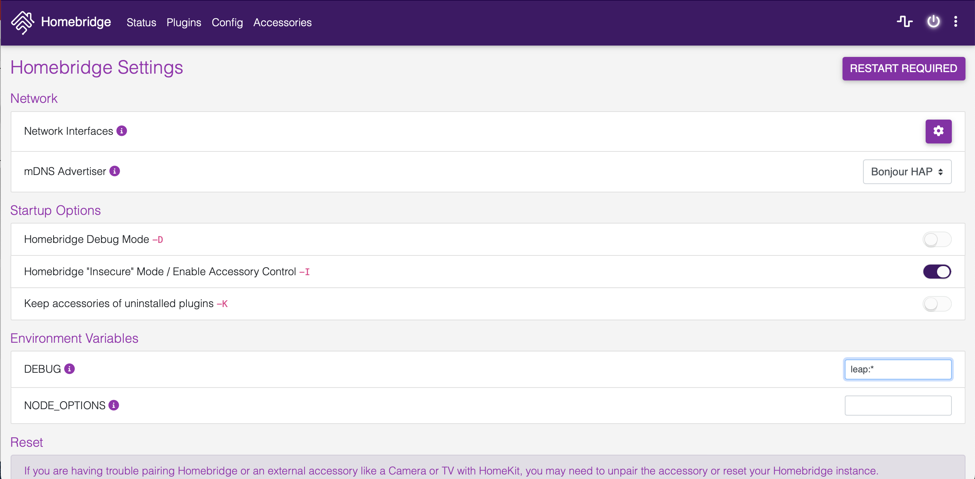The height and width of the screenshot is (479, 975).
Task: Clear the DEBUG environment variable field
Action: pos(898,369)
